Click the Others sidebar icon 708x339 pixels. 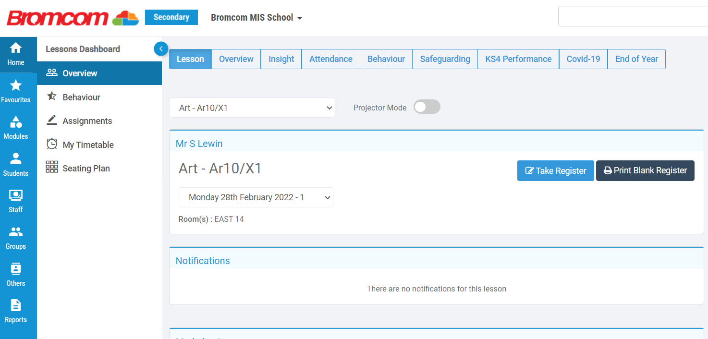pyautogui.click(x=15, y=272)
